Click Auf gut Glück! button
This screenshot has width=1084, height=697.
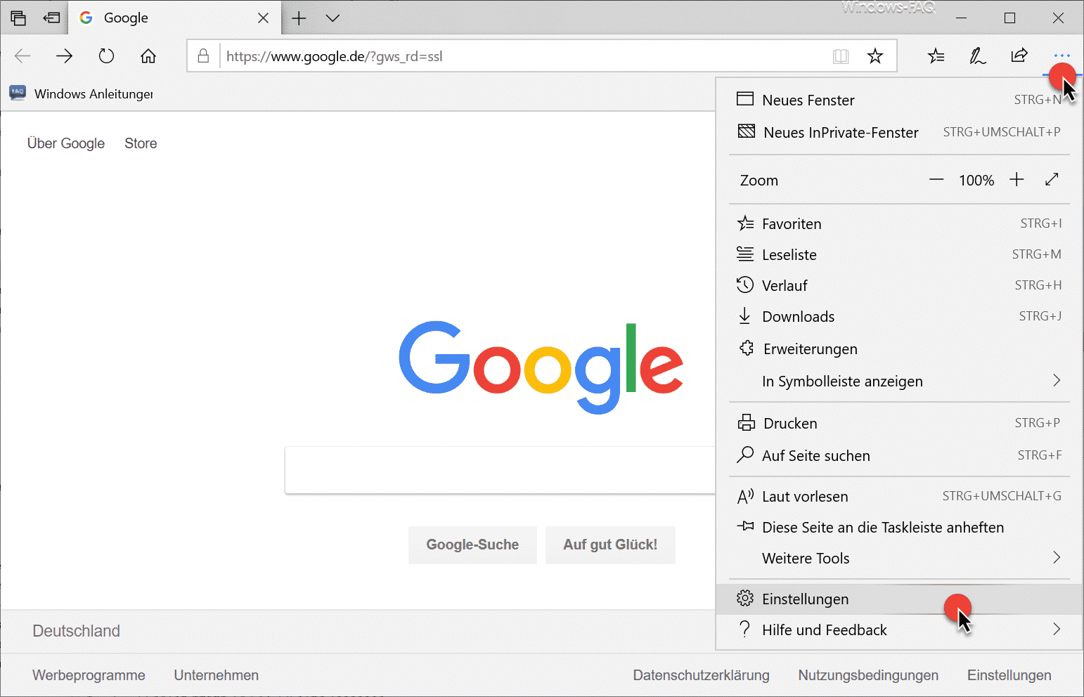[610, 545]
